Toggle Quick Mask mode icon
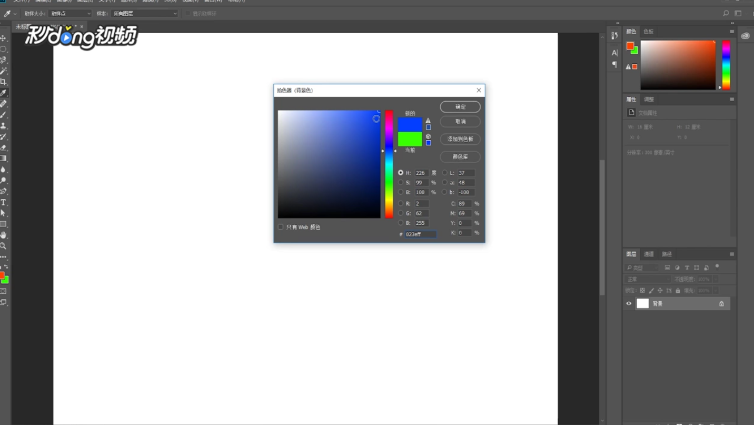754x425 pixels. pos(3,291)
